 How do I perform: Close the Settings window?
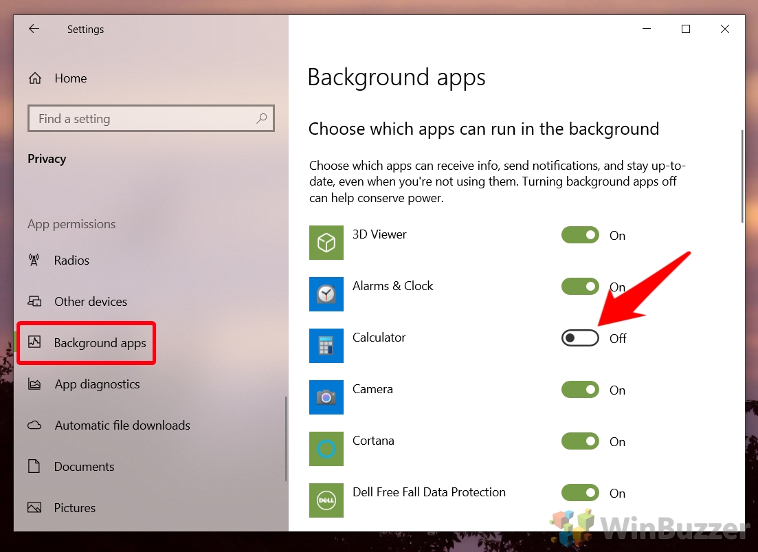pos(724,29)
